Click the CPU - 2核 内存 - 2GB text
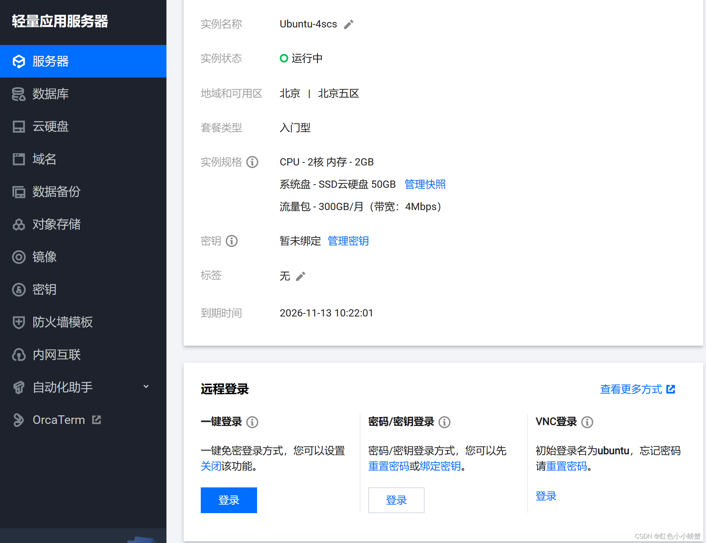The height and width of the screenshot is (543, 706). 327,162
